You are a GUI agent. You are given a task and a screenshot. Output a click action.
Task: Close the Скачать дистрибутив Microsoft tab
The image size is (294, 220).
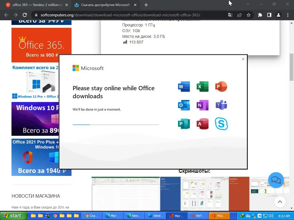pyautogui.click(x=135, y=5)
